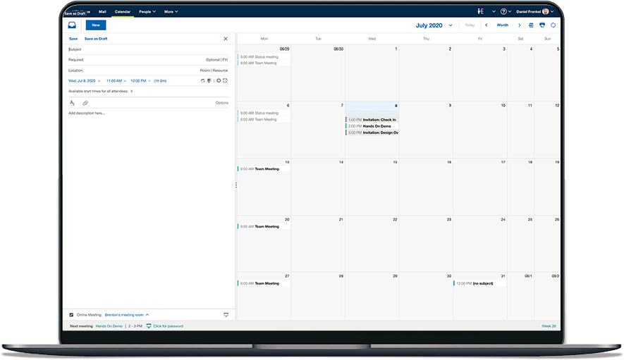Uncheck the Online Meeting checkbox

71,314
